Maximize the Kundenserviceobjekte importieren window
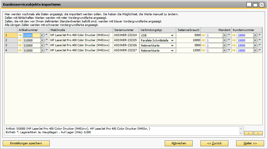The height and width of the screenshot is (149, 268). 255,4
